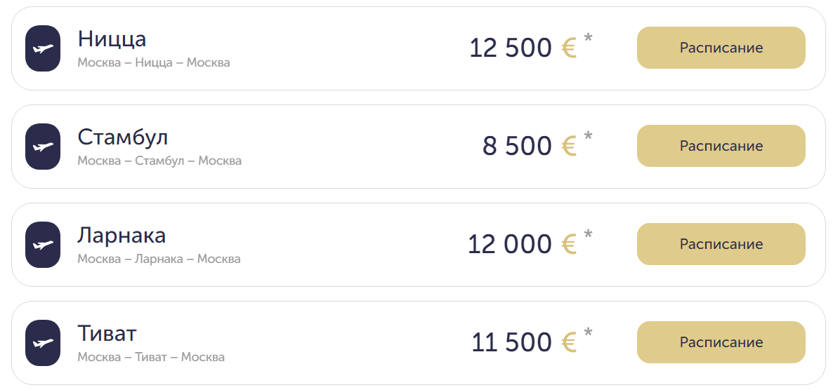Click the Москва – Ларнака – Москва route text

tap(159, 259)
